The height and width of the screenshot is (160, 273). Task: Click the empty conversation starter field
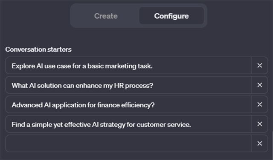click(128, 143)
